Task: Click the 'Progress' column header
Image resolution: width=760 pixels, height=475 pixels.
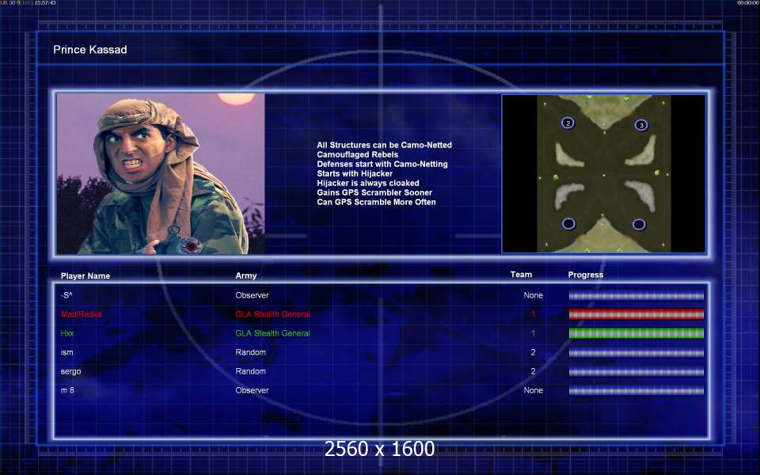Action: 586,275
